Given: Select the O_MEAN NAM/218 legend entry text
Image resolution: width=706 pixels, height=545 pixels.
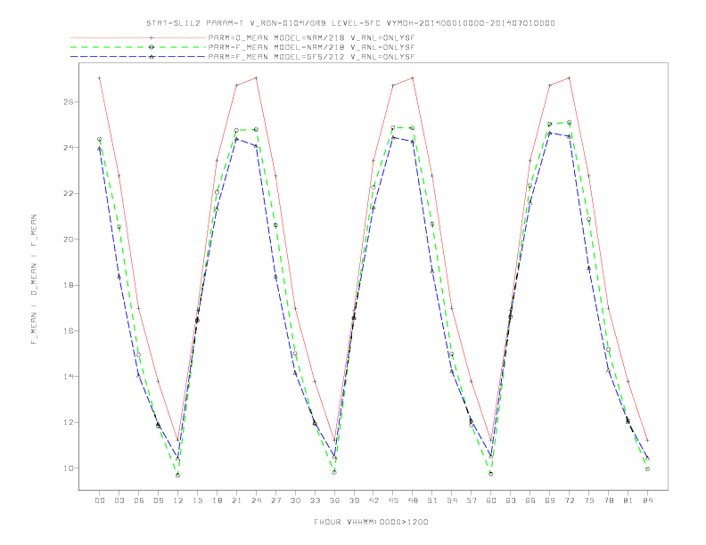Looking at the screenshot, I should pyautogui.click(x=311, y=37).
